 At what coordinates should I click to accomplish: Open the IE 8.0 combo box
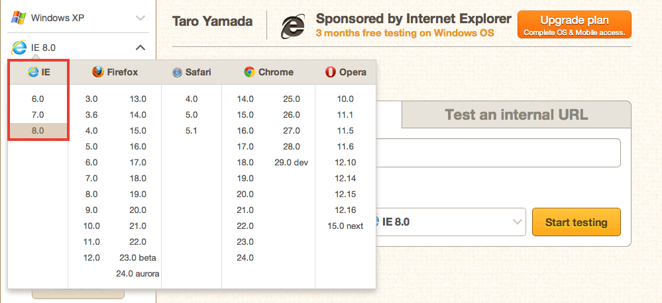click(451, 222)
